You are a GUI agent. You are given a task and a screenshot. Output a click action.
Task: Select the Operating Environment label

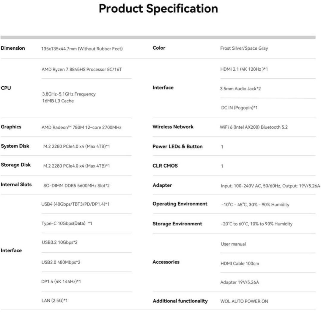coord(180,204)
